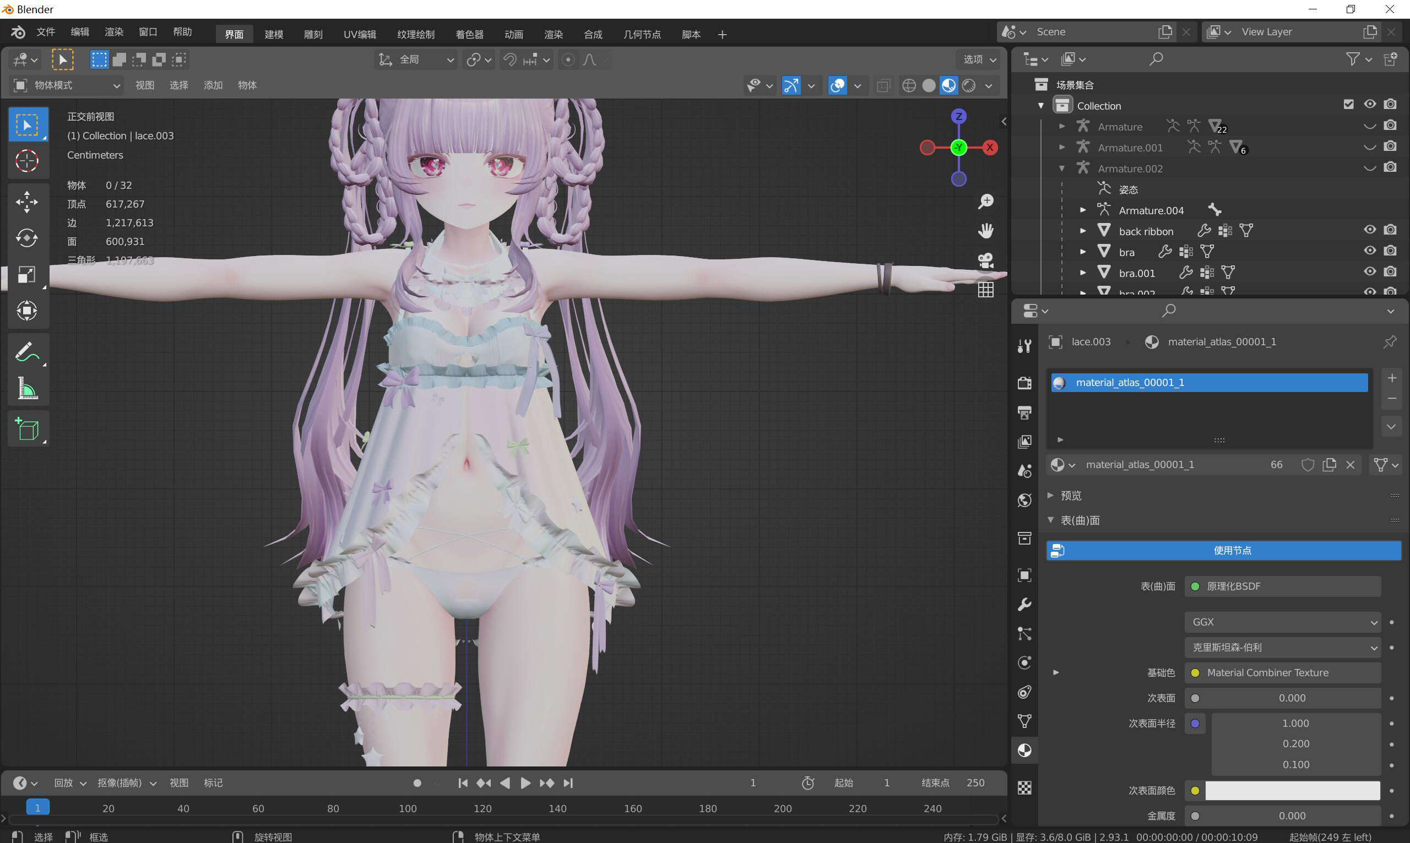The height and width of the screenshot is (843, 1410).
Task: Toggle camera view icon in viewport
Action: (x=986, y=260)
